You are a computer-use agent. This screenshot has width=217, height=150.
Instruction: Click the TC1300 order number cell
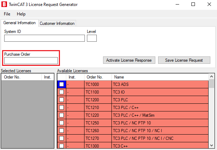[x=98, y=145]
